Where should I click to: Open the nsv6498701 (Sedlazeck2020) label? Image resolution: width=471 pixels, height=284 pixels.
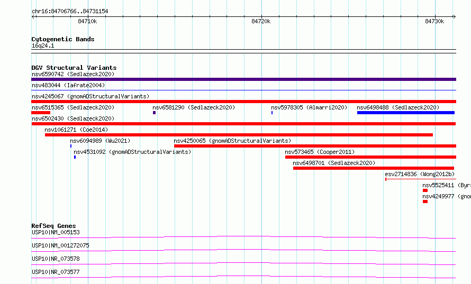(334, 163)
